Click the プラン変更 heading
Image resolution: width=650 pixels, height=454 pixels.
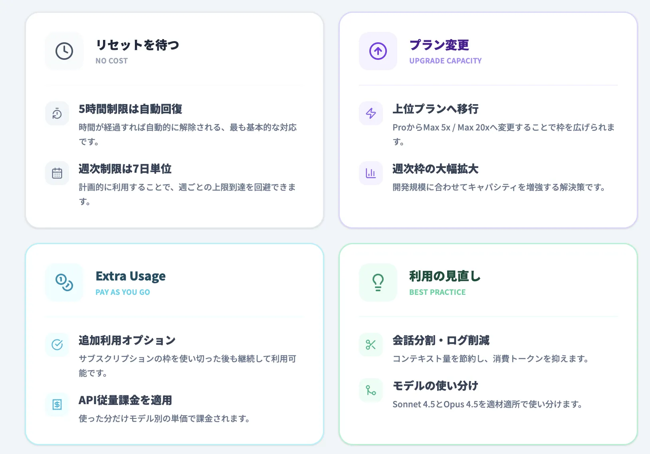coord(440,45)
